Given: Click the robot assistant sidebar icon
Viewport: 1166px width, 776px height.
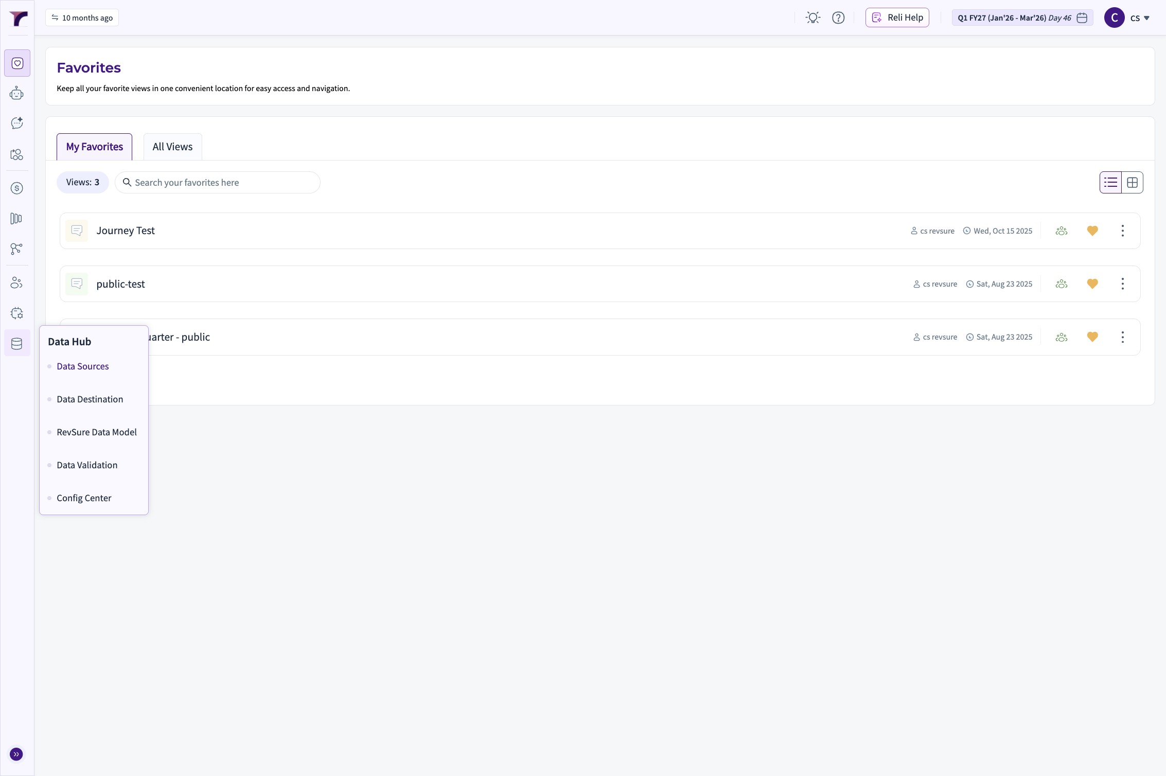Looking at the screenshot, I should click(x=17, y=93).
